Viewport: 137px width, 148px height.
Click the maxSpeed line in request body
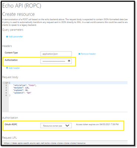click(21, 88)
